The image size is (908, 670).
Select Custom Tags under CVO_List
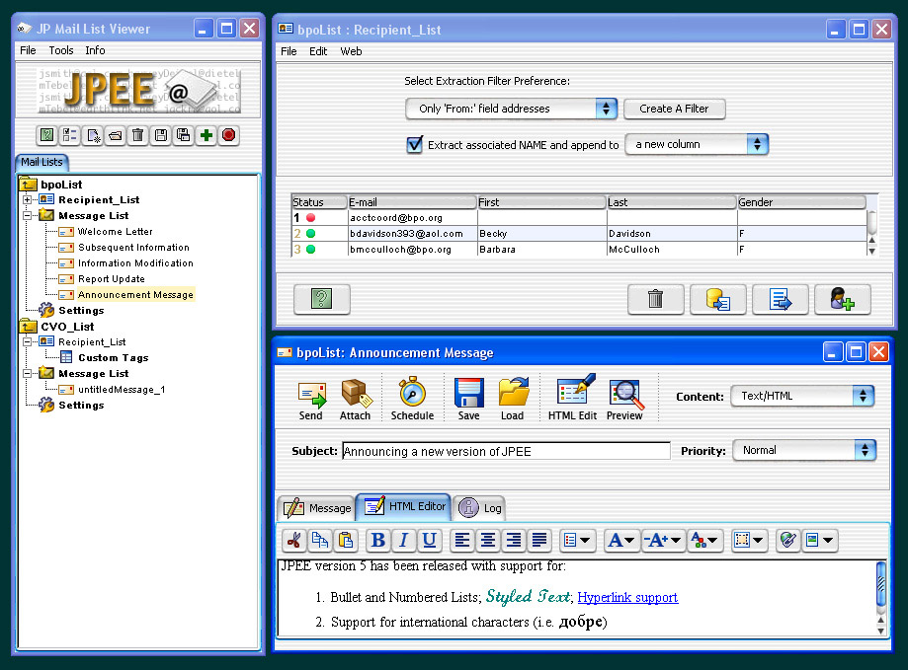pyautogui.click(x=113, y=358)
